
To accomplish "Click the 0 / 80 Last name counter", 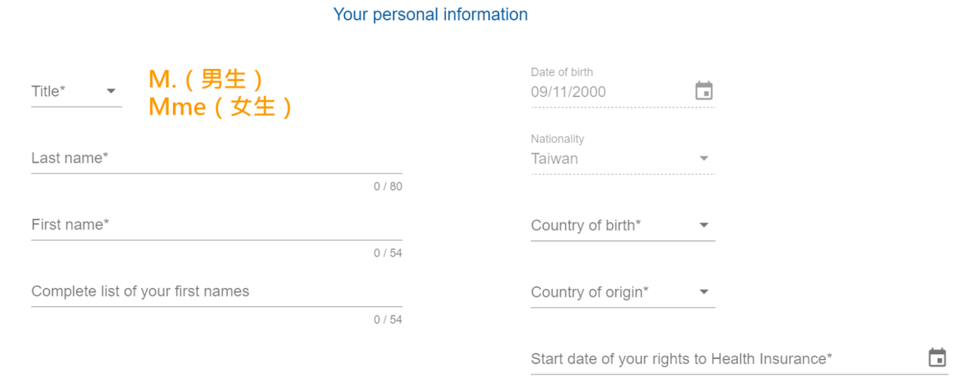I will click(388, 186).
